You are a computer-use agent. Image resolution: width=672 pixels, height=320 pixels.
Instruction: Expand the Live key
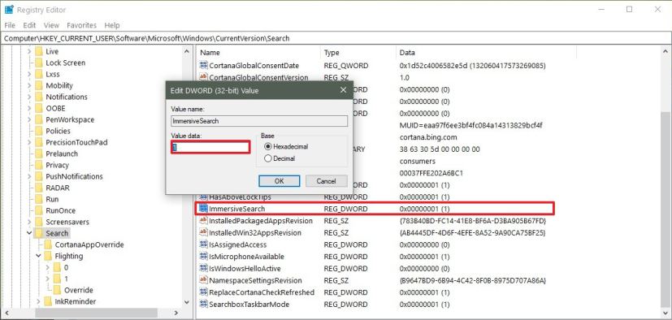point(29,51)
